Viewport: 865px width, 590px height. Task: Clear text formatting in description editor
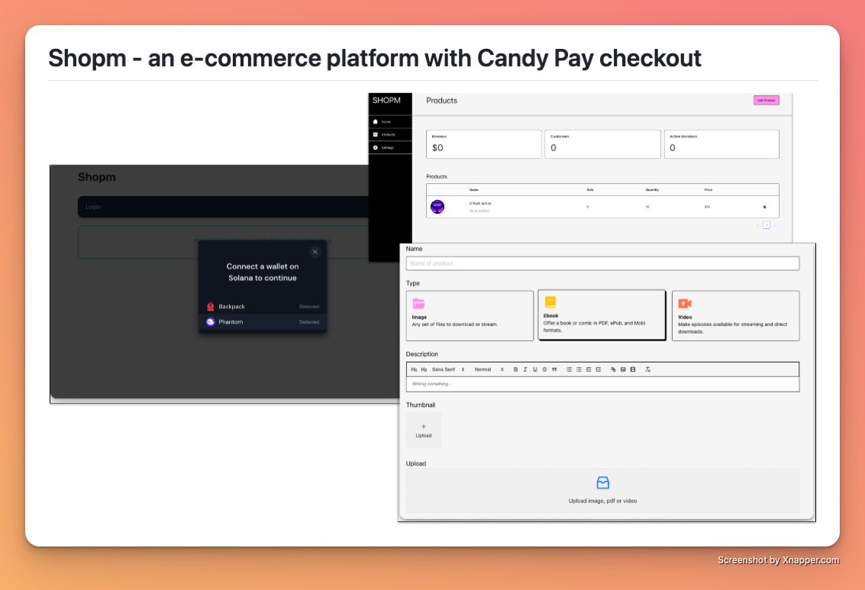[647, 369]
